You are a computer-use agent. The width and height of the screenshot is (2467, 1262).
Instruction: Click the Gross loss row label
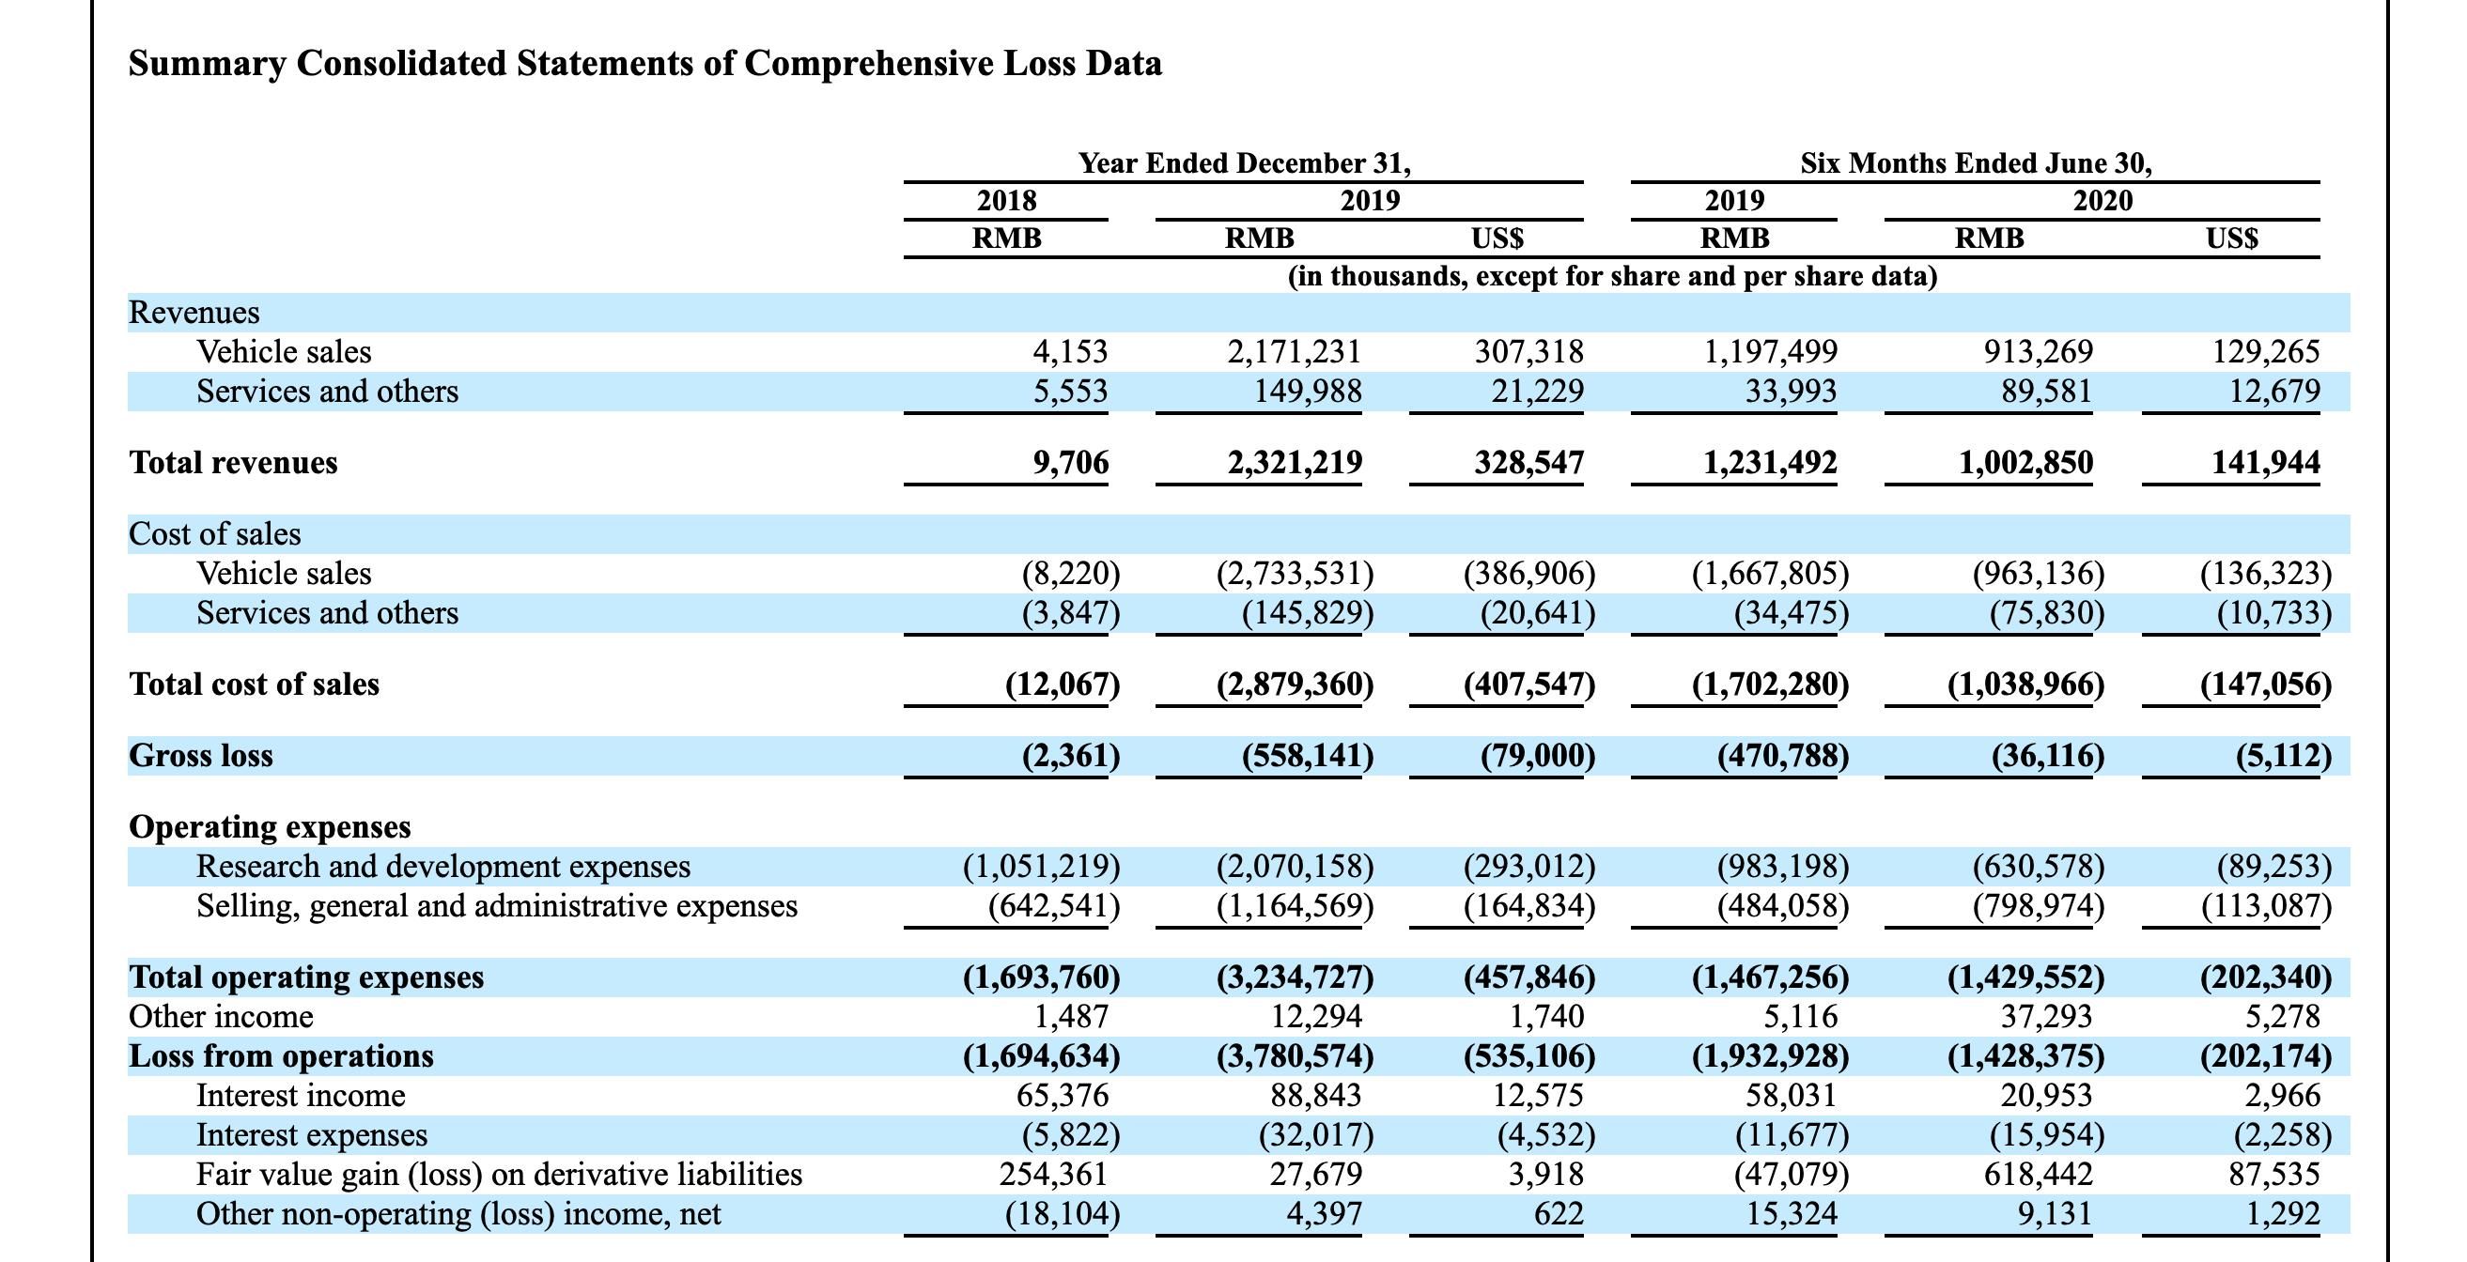coord(200,756)
